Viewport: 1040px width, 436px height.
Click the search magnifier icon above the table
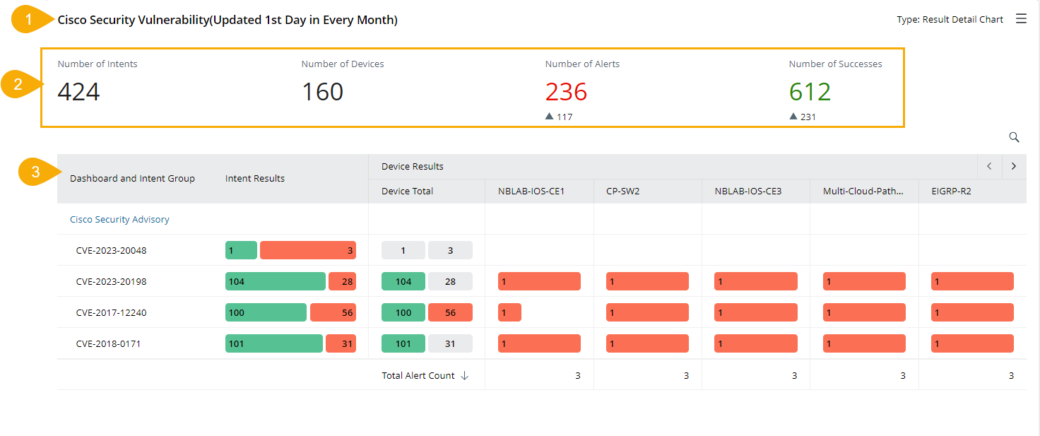tap(1014, 137)
